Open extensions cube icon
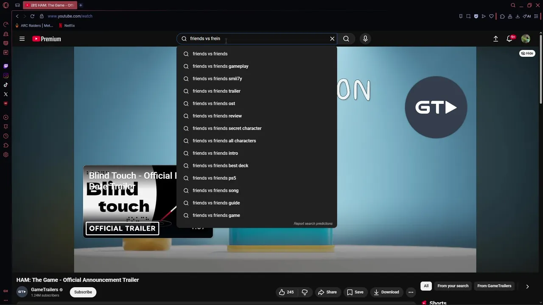This screenshot has width=543, height=305. tap(502, 16)
